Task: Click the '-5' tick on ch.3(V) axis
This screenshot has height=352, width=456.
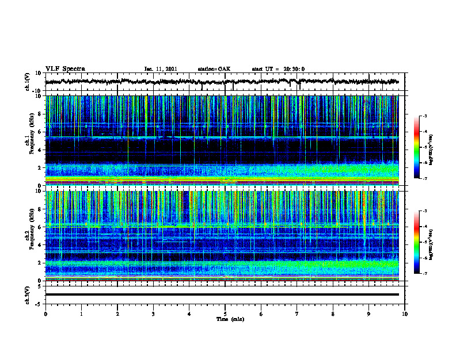Action: coord(39,304)
